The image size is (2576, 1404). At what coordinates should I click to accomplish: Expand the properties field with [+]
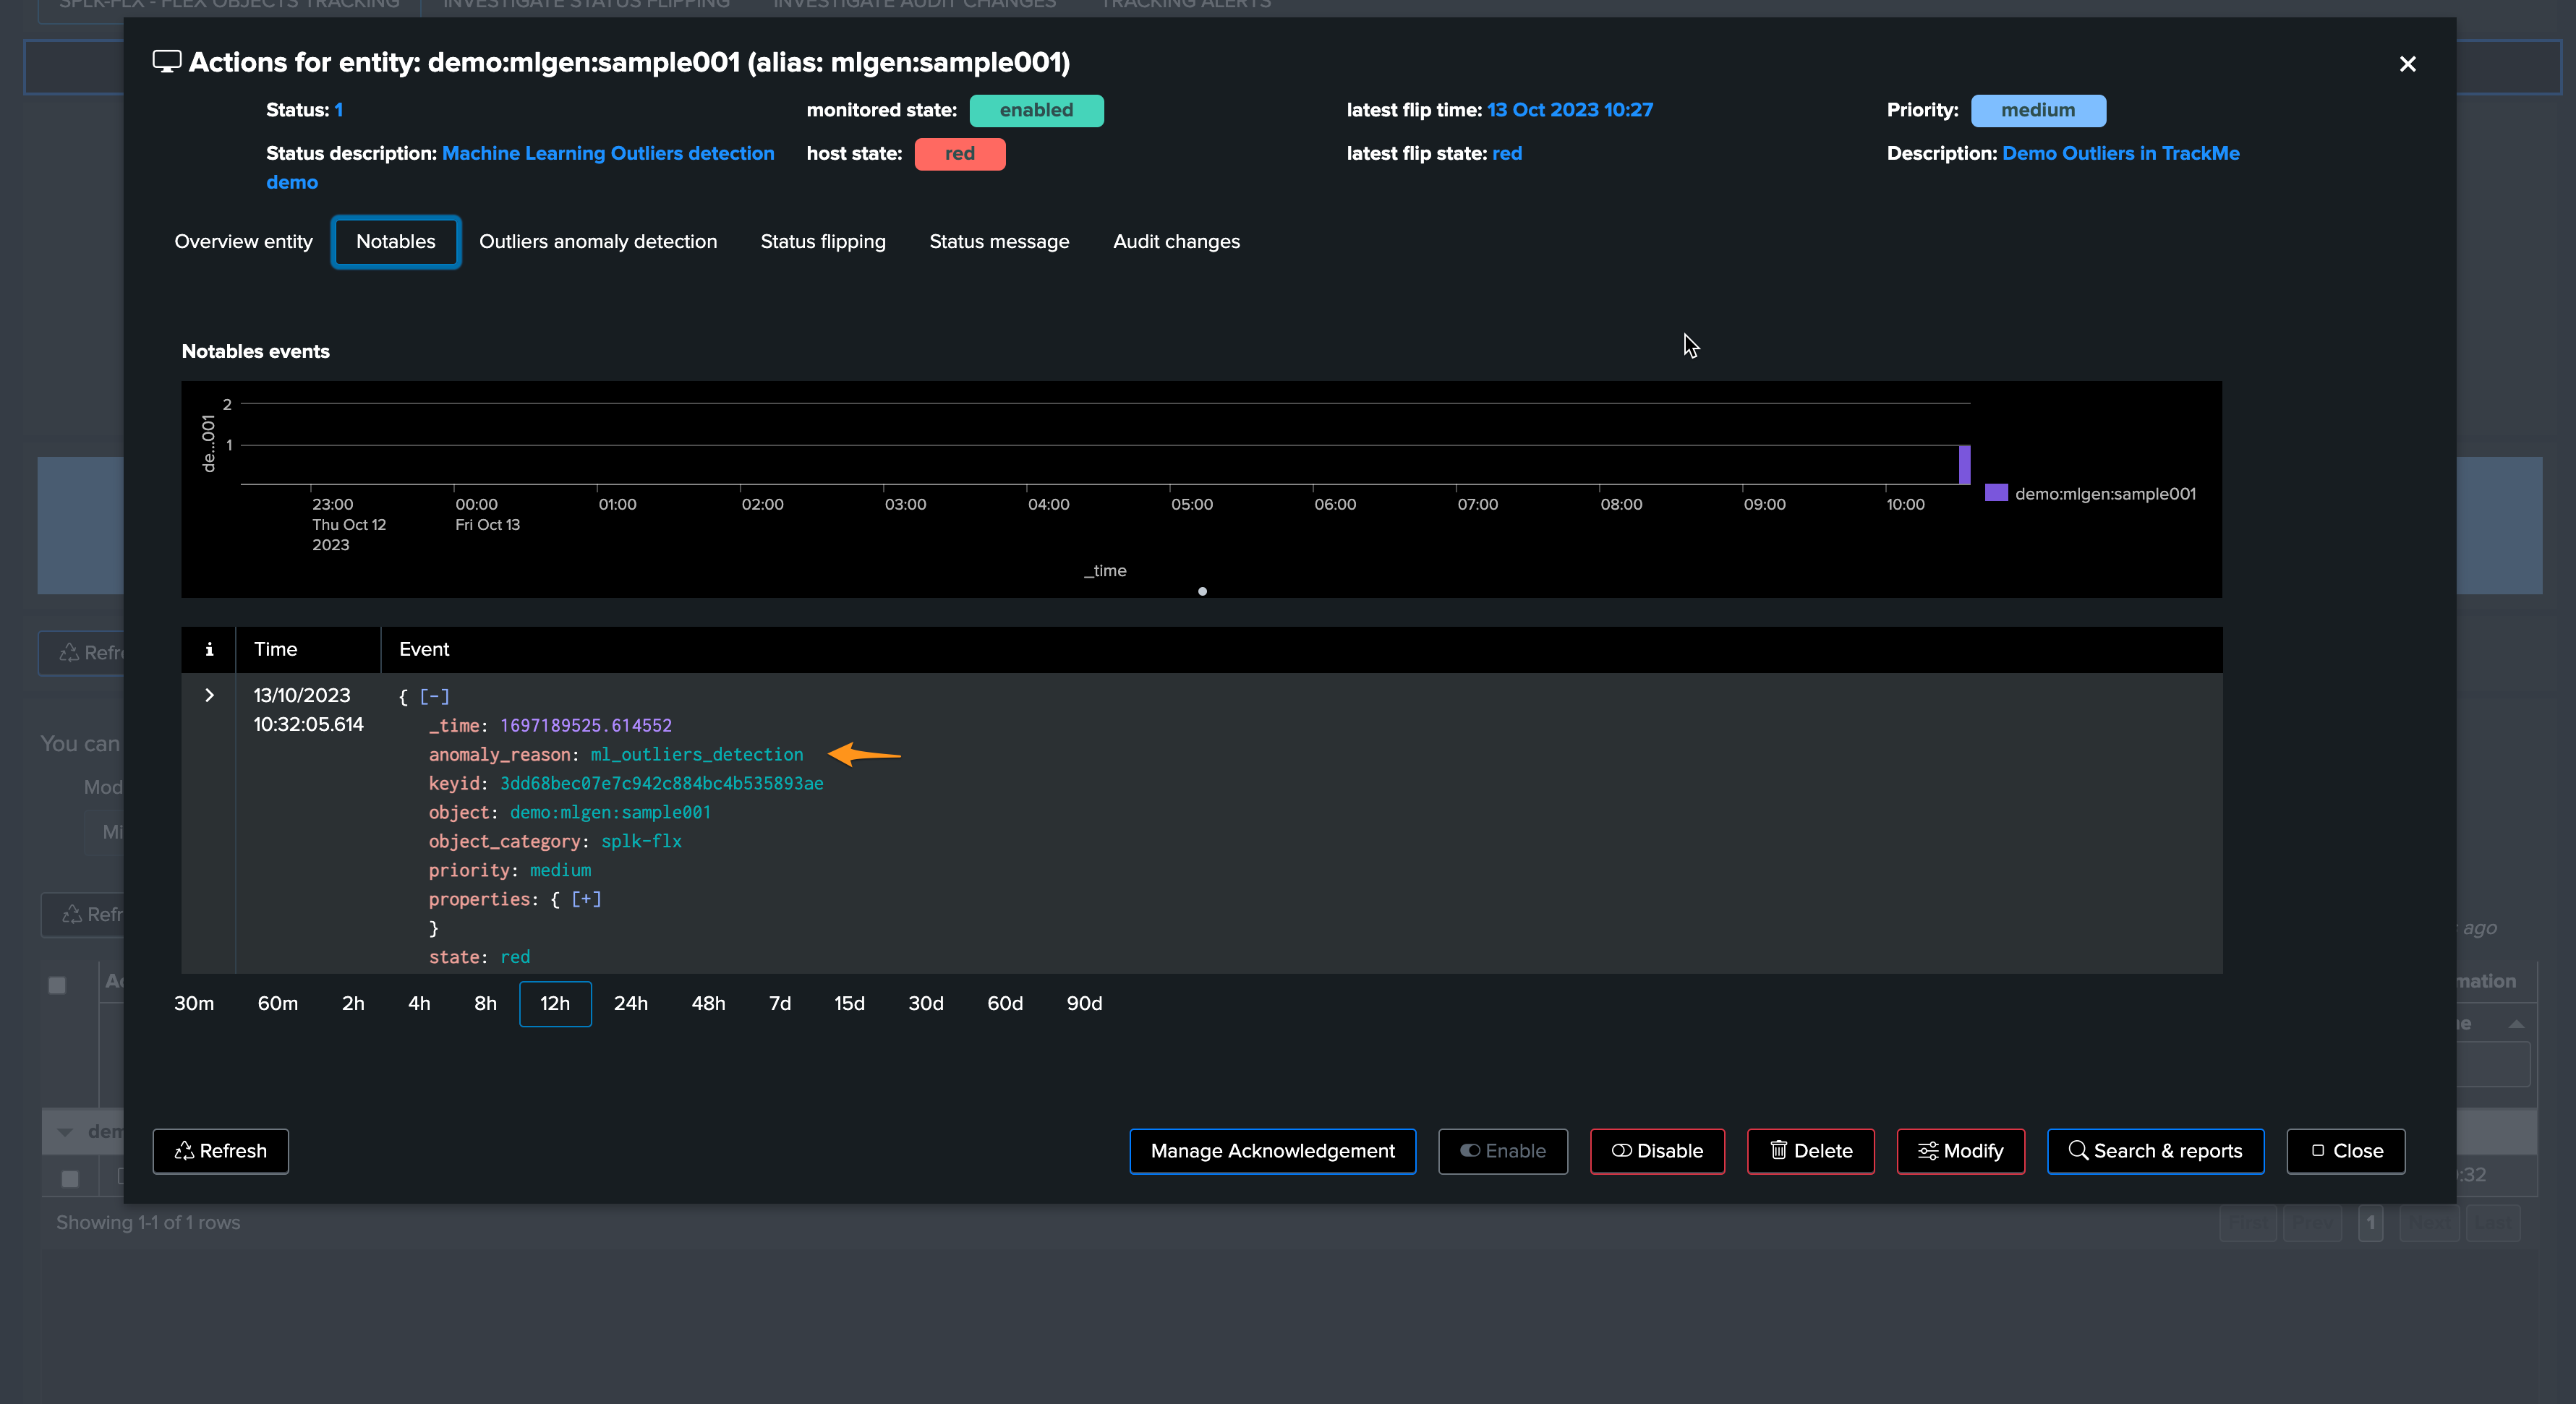586,899
